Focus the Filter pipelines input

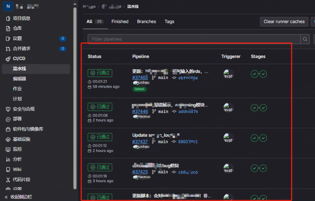click(x=194, y=39)
